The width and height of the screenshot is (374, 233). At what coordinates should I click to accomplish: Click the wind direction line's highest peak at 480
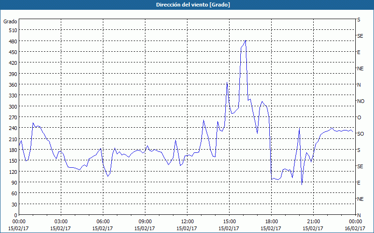coord(245,41)
